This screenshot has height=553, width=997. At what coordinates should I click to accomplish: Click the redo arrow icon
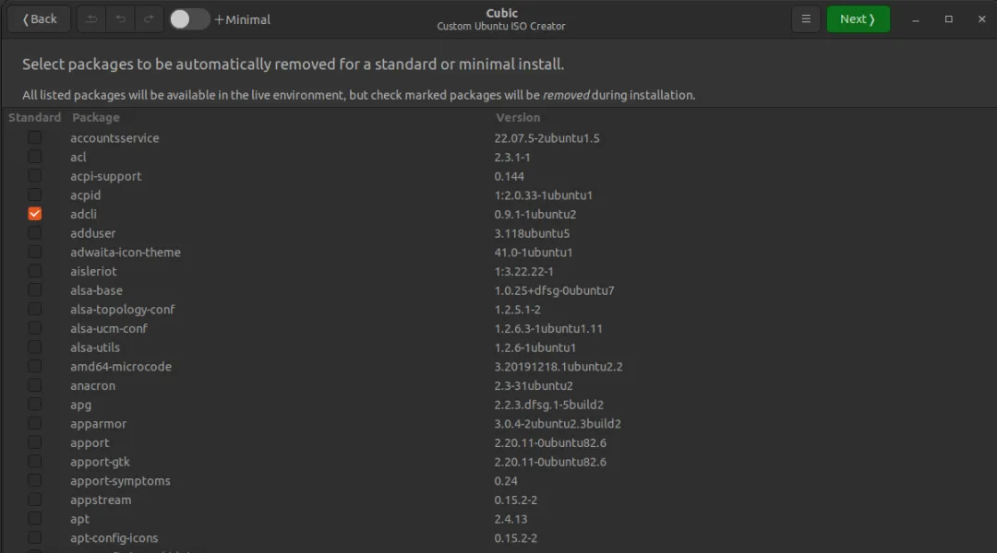(x=149, y=19)
